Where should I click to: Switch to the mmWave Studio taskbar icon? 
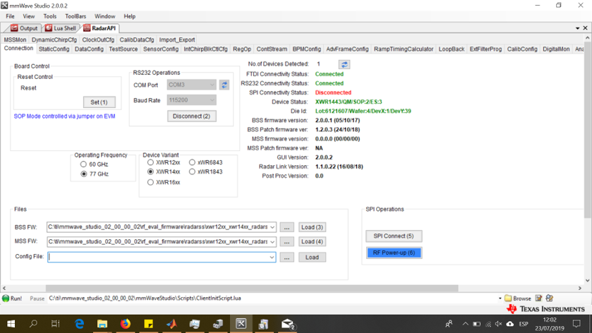[x=241, y=324]
